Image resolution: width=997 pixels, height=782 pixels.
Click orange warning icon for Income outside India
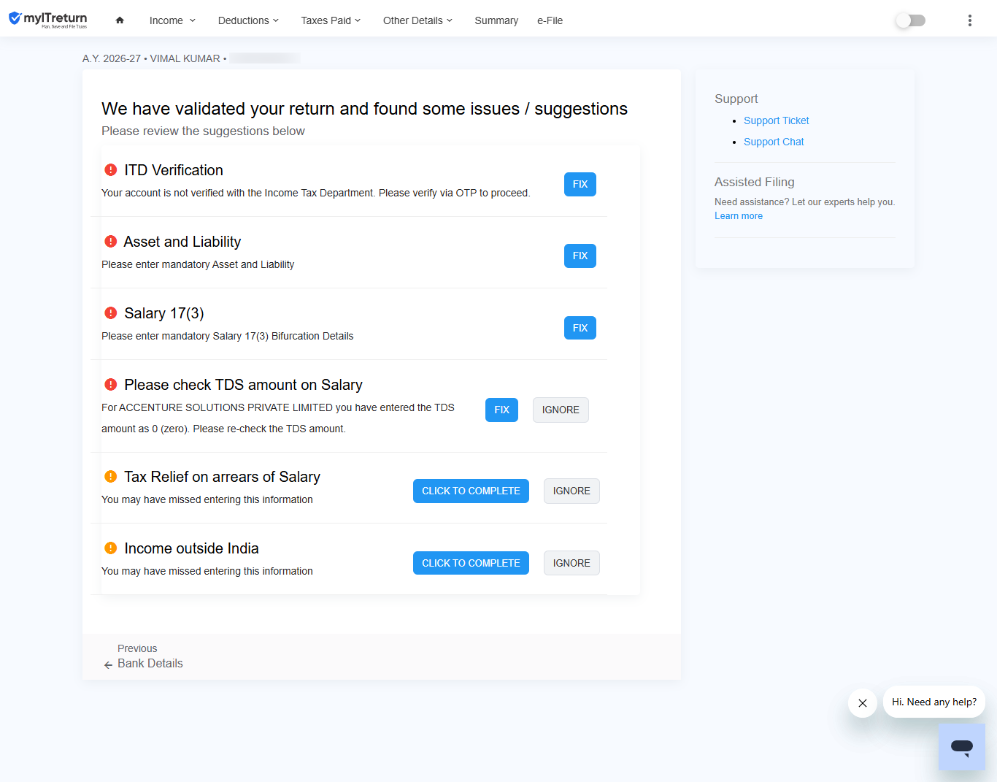(x=111, y=548)
